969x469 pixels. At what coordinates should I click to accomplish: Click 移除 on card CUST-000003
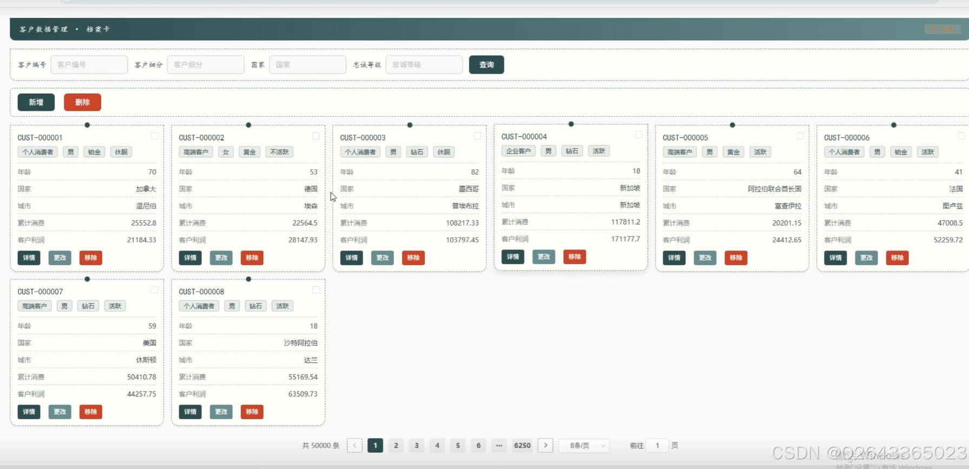coord(413,258)
